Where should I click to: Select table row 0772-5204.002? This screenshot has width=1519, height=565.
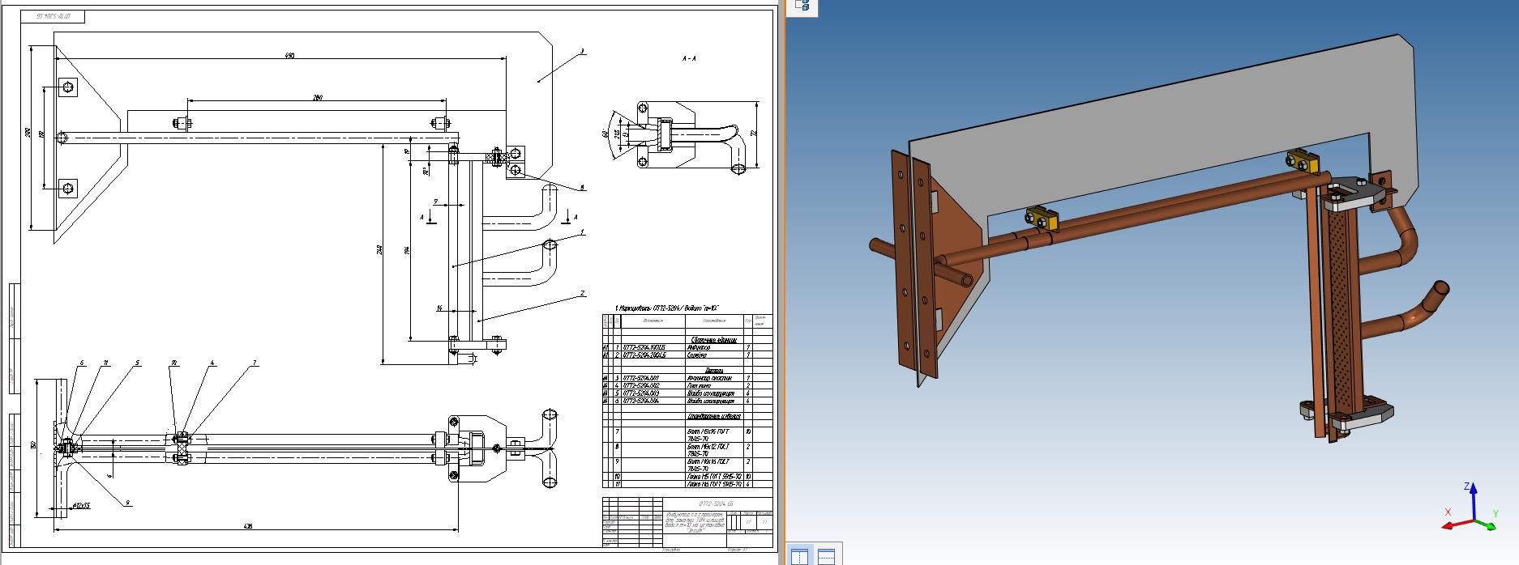[x=687, y=385]
